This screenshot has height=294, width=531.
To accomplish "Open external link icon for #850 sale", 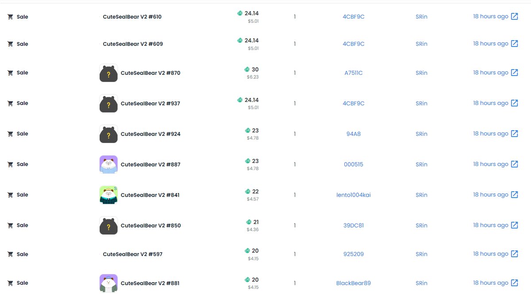I will coord(514,225).
